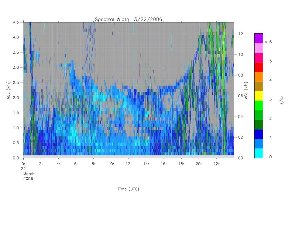Click the '1.5' km tick label
Image resolution: width=292 pixels, height=226 pixels.
16,113
